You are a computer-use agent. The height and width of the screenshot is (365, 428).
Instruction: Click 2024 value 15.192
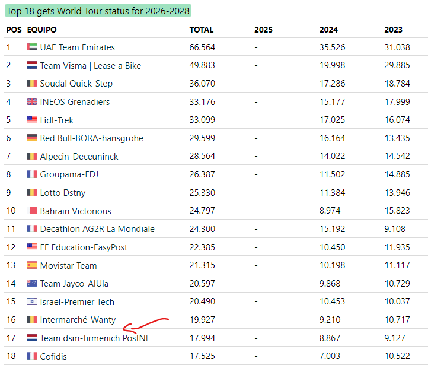pos(332,229)
